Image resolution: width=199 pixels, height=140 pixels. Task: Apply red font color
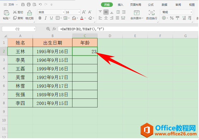click(82, 18)
